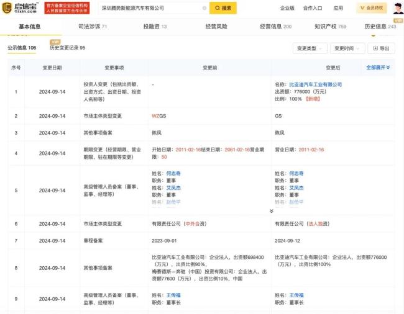The width and height of the screenshot is (404, 314).
Task: Select the 2024-09-12 value in row 7
Action: tap(287, 241)
